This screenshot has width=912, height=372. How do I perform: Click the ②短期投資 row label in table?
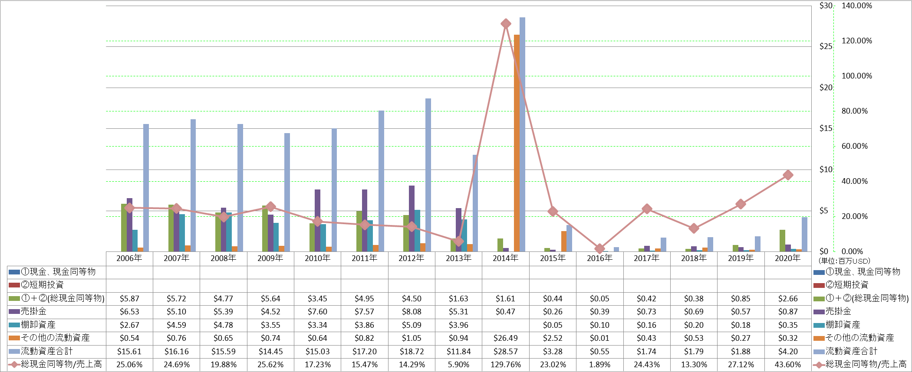tap(43, 285)
